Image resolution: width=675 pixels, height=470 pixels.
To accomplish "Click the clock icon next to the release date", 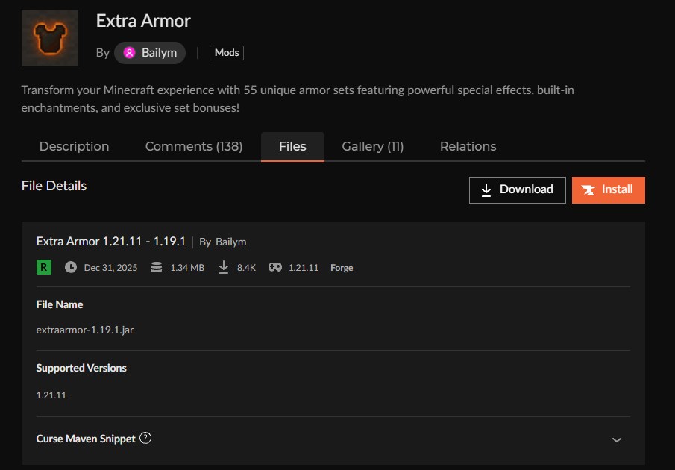I will 70,266.
